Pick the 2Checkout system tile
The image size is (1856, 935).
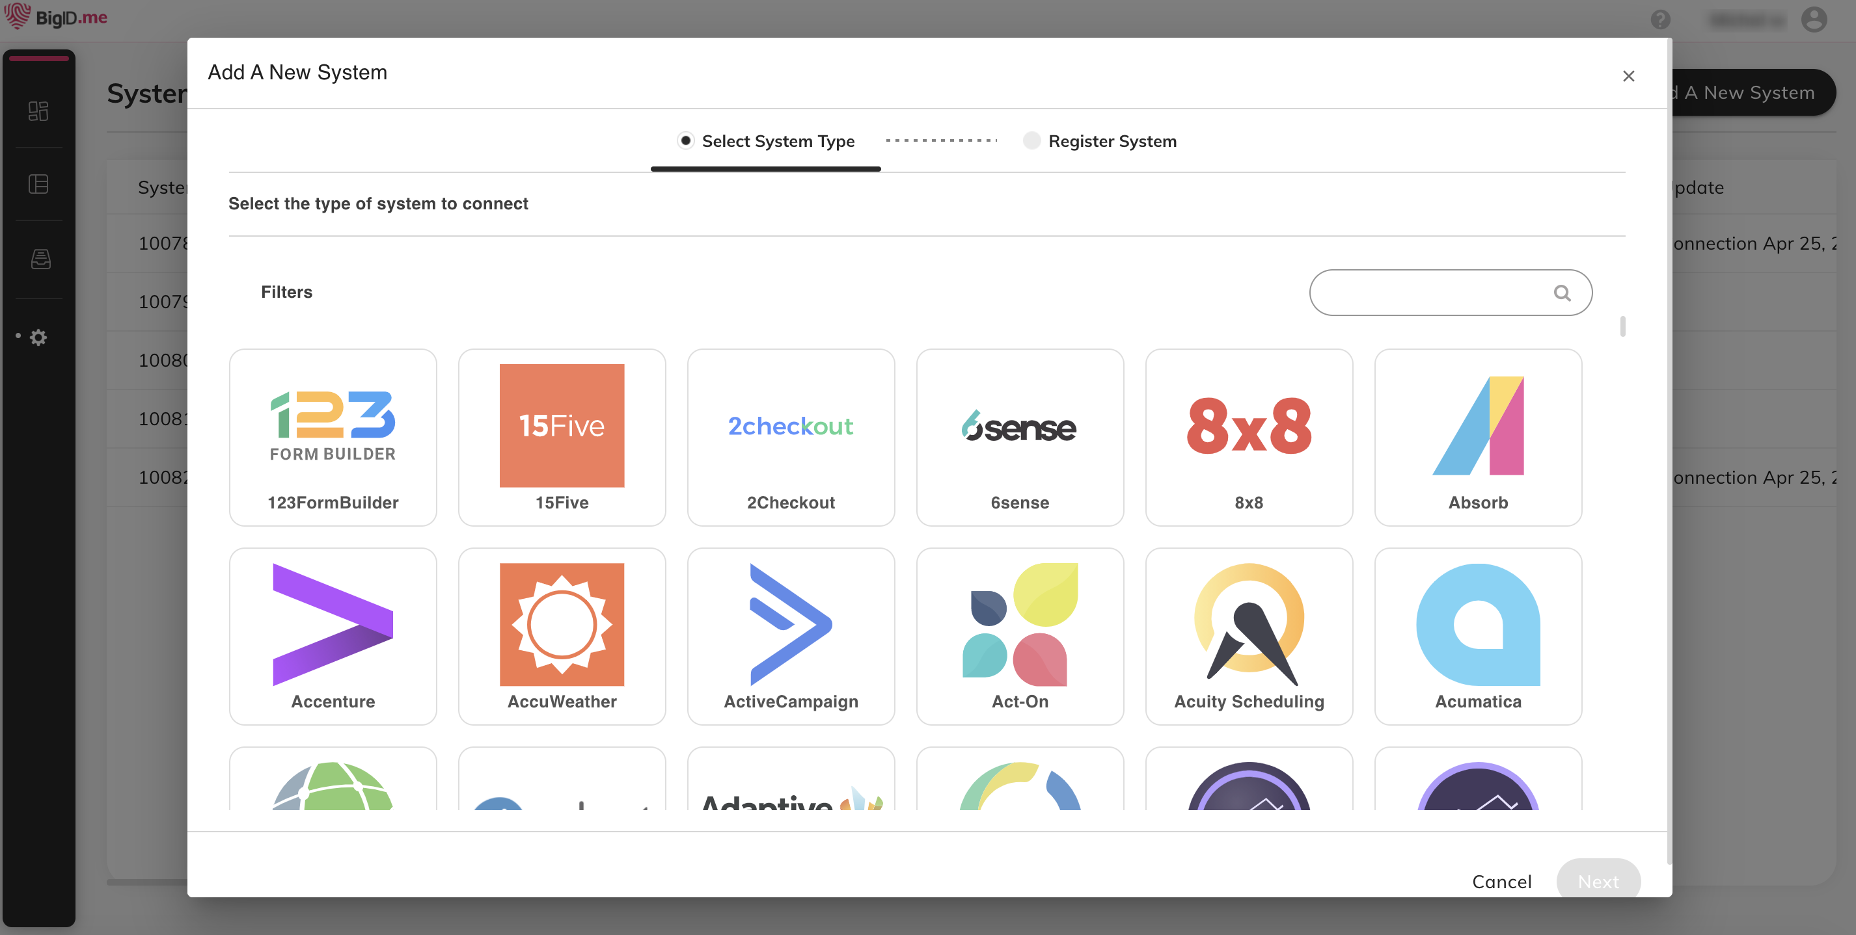pyautogui.click(x=791, y=437)
